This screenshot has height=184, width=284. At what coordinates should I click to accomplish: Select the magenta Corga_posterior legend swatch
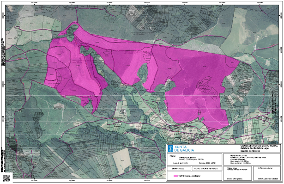coord(175,176)
